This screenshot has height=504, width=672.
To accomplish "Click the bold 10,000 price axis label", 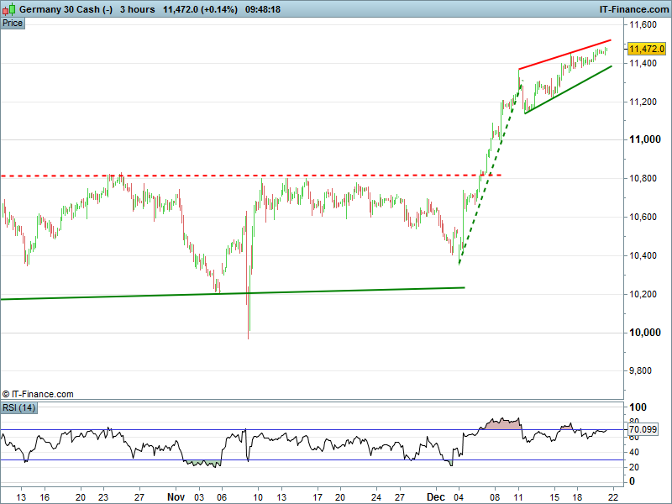I will (x=644, y=333).
